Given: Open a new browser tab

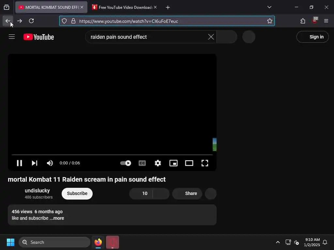Looking at the screenshot, I should coord(168,7).
